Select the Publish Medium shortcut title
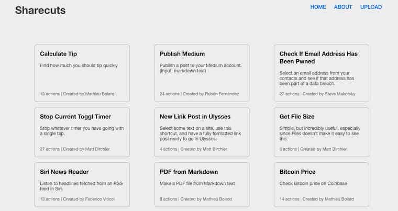398x211 pixels. tap(182, 54)
